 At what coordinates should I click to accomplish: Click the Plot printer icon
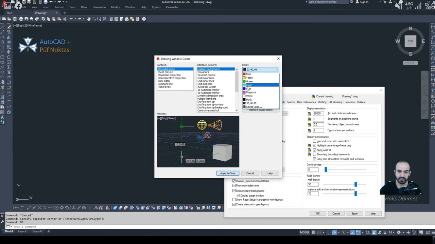click(21, 19)
